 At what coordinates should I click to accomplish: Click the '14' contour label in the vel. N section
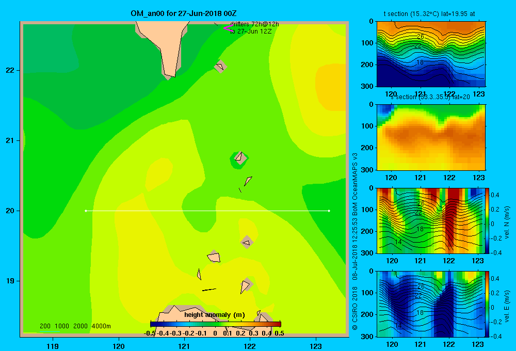398,242
